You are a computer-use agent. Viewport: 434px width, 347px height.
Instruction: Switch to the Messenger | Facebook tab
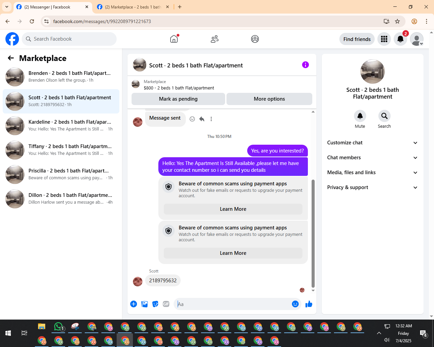[x=53, y=7]
